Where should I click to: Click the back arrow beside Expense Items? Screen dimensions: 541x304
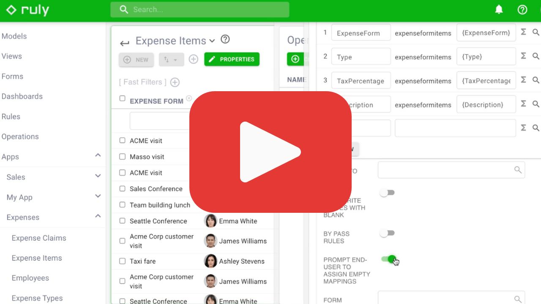point(124,43)
